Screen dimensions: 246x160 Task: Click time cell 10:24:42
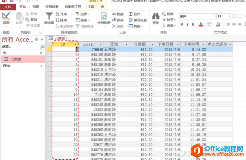(x=193, y=69)
